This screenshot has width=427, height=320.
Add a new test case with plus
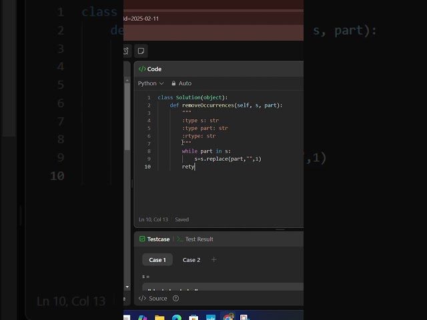(x=213, y=260)
